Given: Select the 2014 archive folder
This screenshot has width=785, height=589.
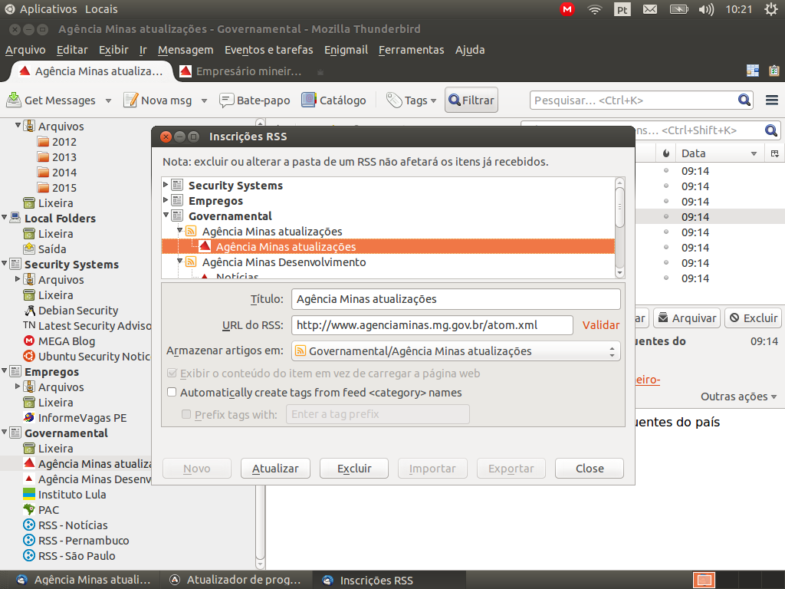Looking at the screenshot, I should (57, 173).
